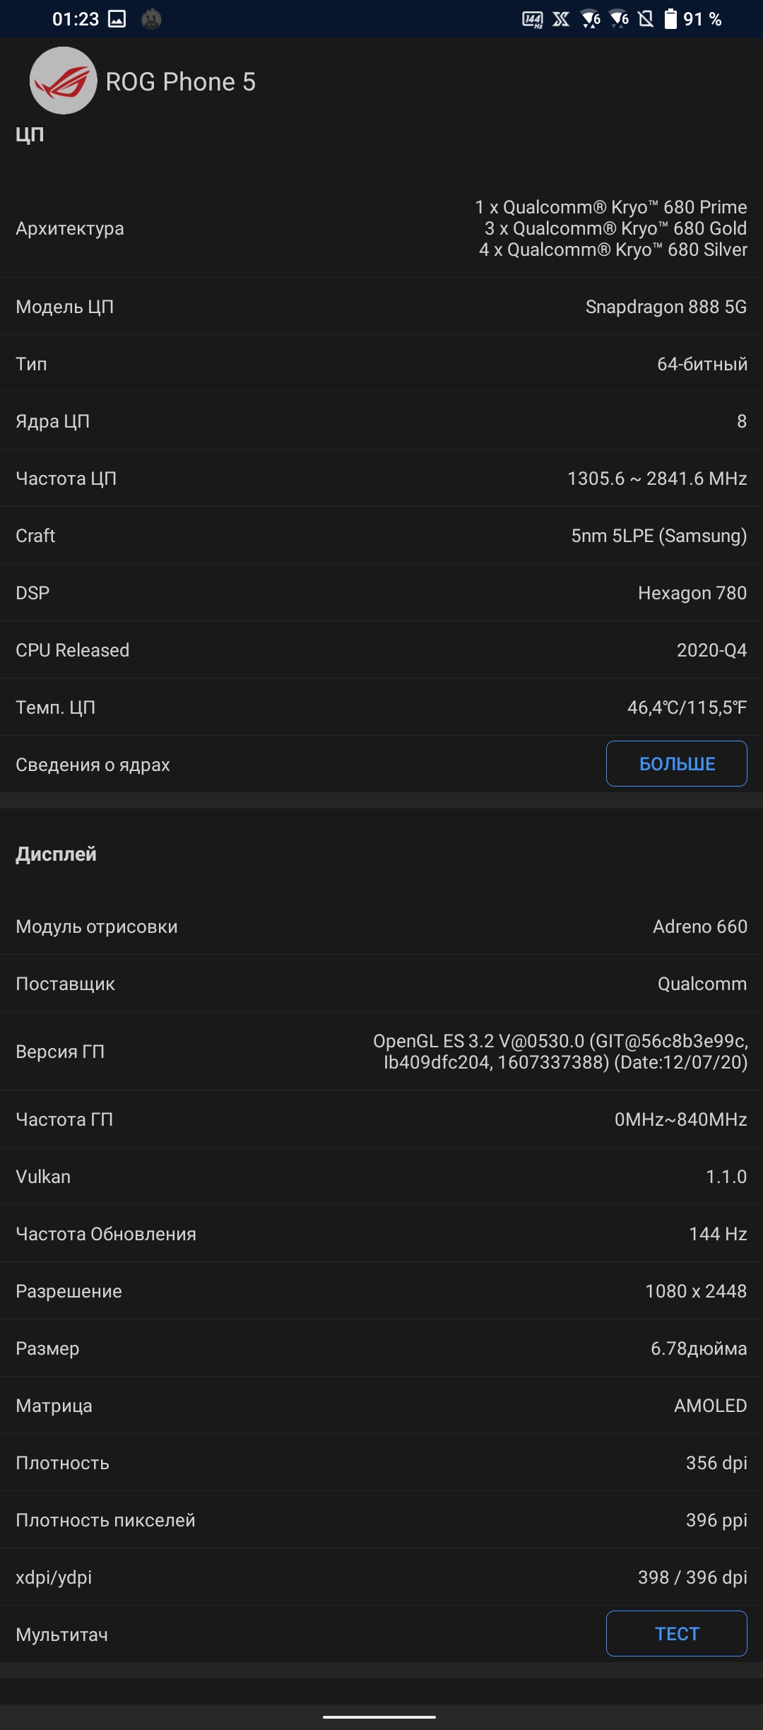Tap the battery icon showing 91 %
Screen dimensions: 763x1730
[x=670, y=19]
